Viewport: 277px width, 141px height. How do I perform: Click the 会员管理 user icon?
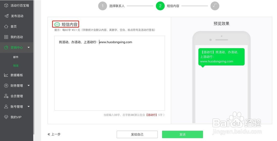point(6,96)
